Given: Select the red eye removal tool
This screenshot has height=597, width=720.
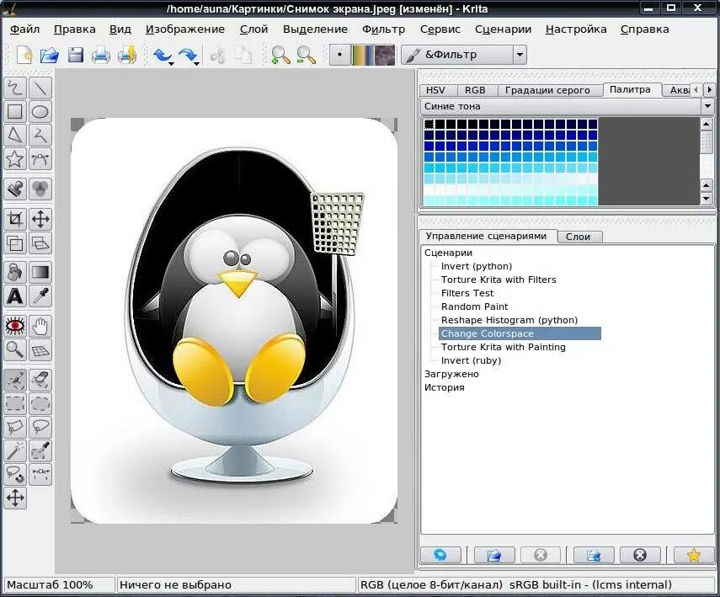Looking at the screenshot, I should 15,327.
